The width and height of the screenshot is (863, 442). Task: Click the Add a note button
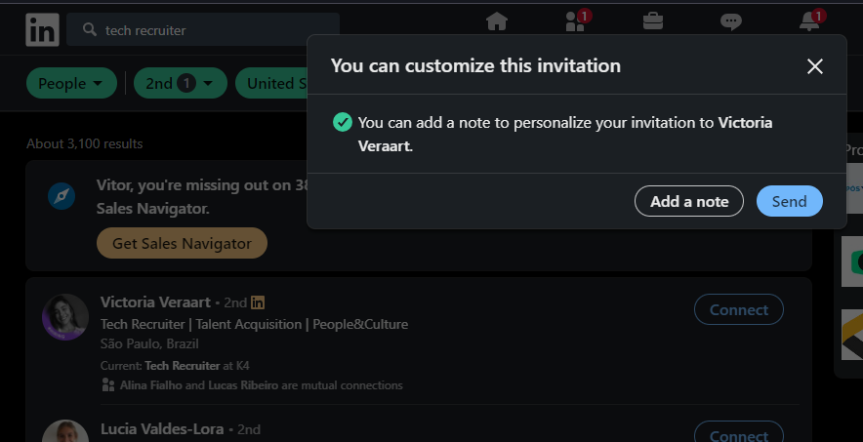click(689, 201)
